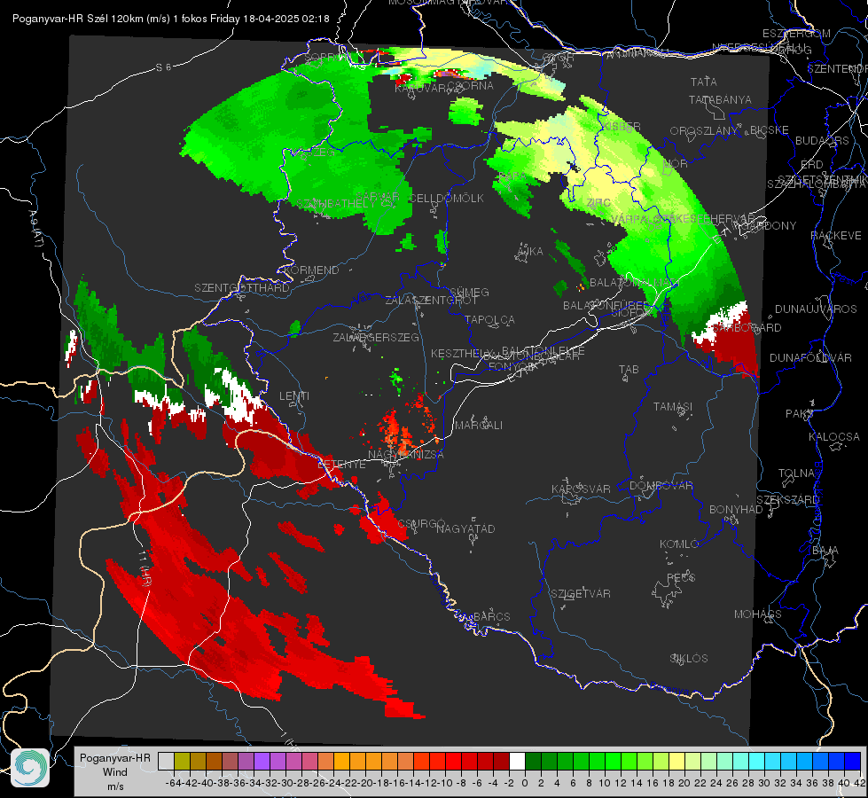Click the SZIGETVÁR city label
The image size is (868, 798).
click(581, 594)
